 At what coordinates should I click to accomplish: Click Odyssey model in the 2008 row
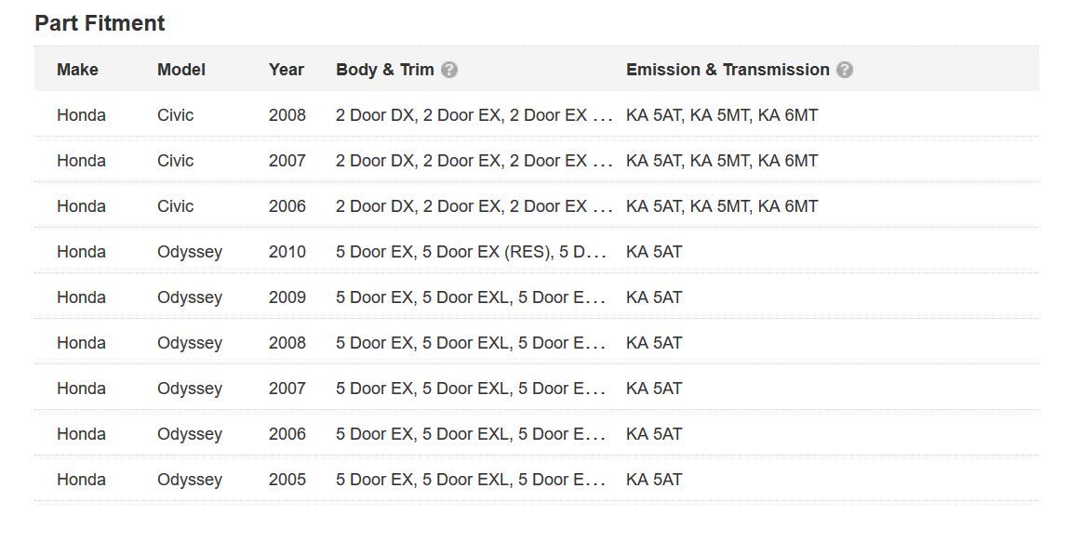(190, 343)
